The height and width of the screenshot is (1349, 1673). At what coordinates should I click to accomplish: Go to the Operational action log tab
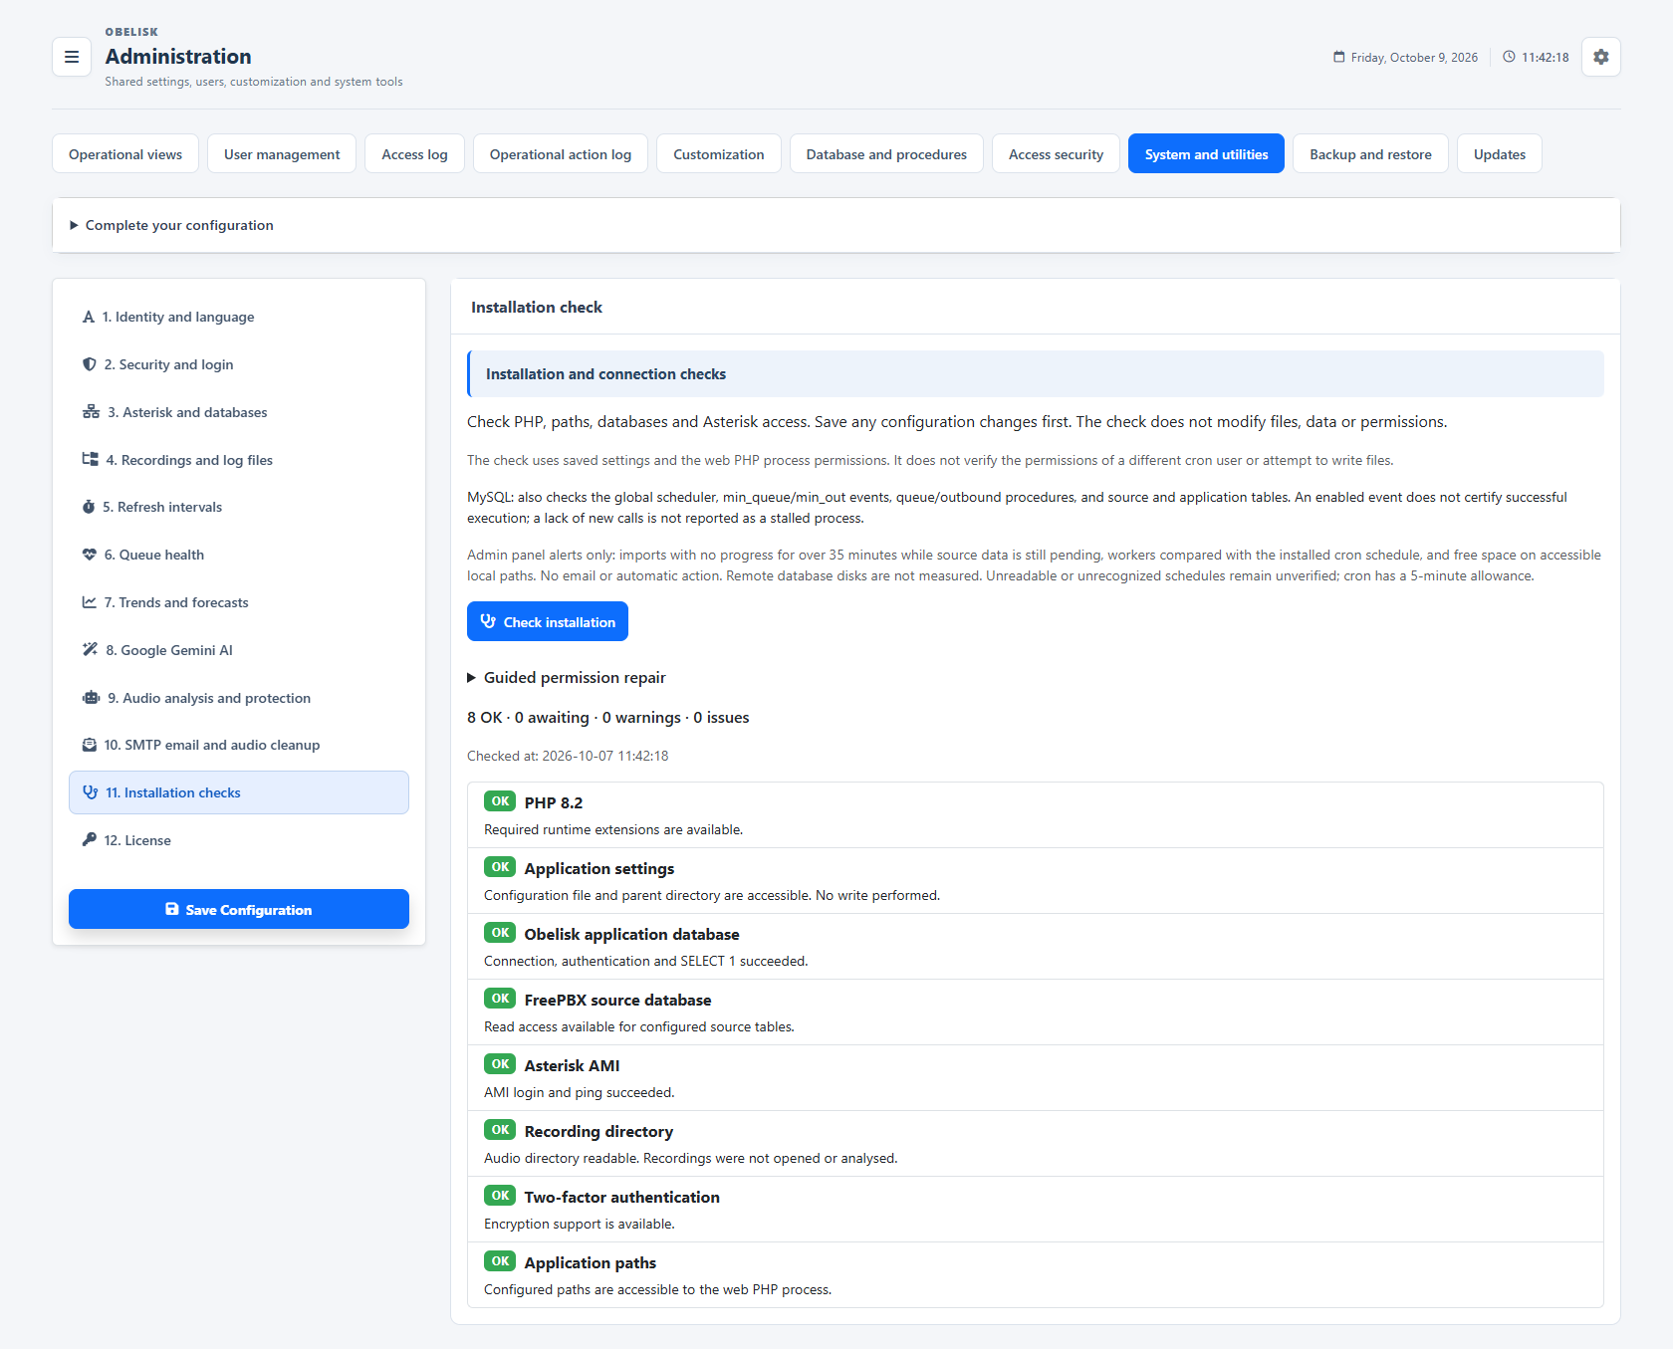tap(561, 154)
